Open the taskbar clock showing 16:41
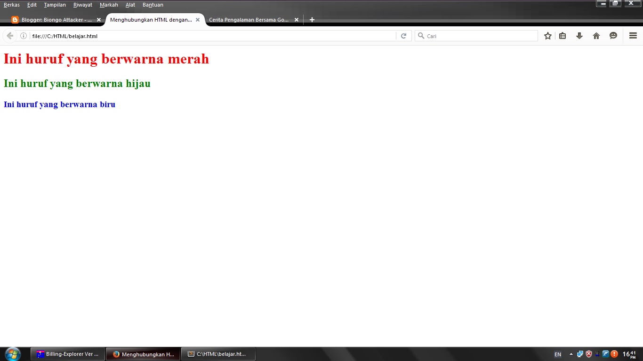The height and width of the screenshot is (361, 643). [x=629, y=354]
